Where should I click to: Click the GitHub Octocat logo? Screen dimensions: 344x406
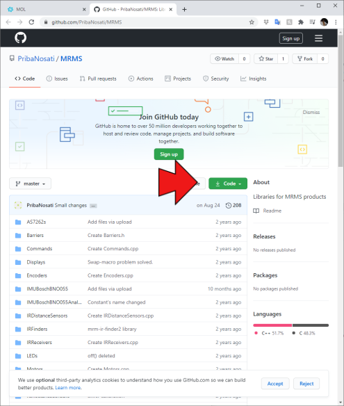tap(20, 38)
